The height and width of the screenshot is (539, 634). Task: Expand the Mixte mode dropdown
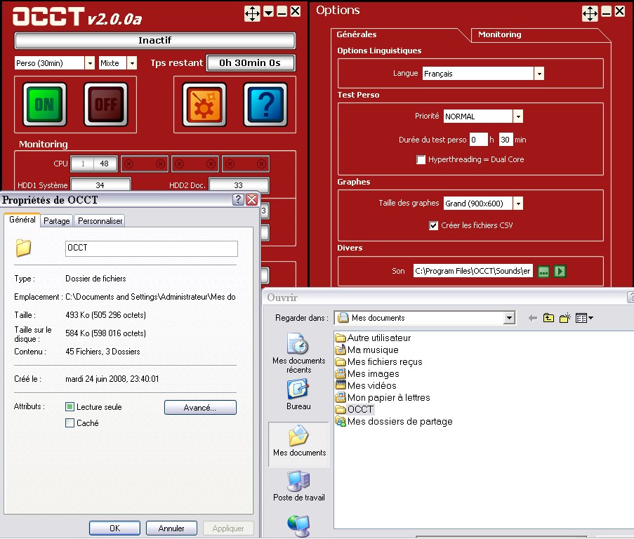coord(132,63)
